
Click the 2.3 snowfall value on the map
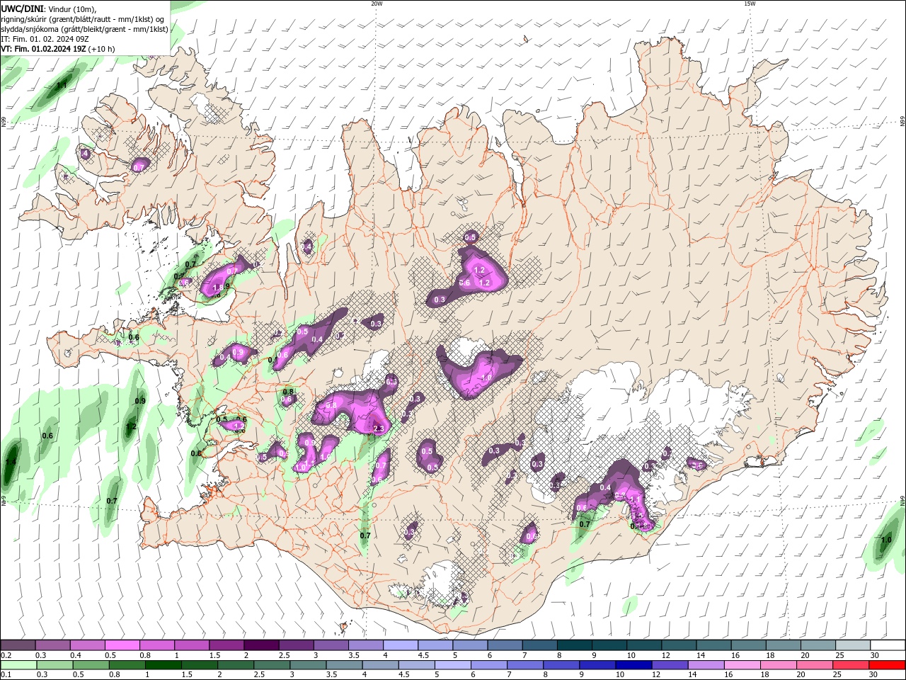pos(378,429)
